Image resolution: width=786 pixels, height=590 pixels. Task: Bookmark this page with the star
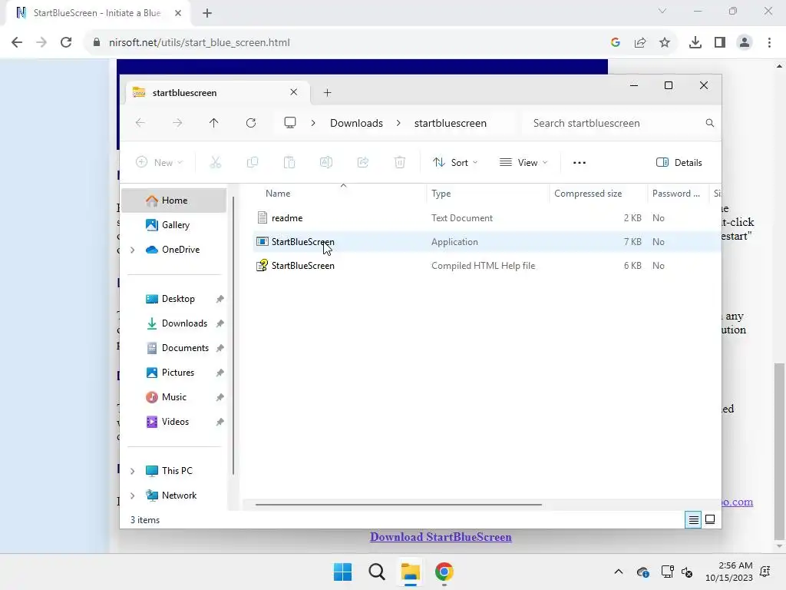(x=665, y=43)
